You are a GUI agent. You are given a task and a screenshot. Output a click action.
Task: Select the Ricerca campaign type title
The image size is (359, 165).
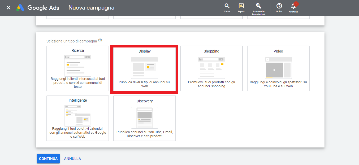click(78, 50)
